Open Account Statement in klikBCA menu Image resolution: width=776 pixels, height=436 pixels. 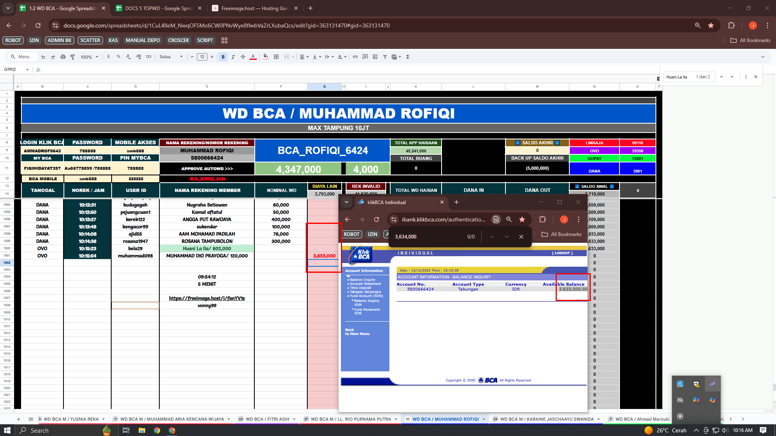(x=365, y=284)
